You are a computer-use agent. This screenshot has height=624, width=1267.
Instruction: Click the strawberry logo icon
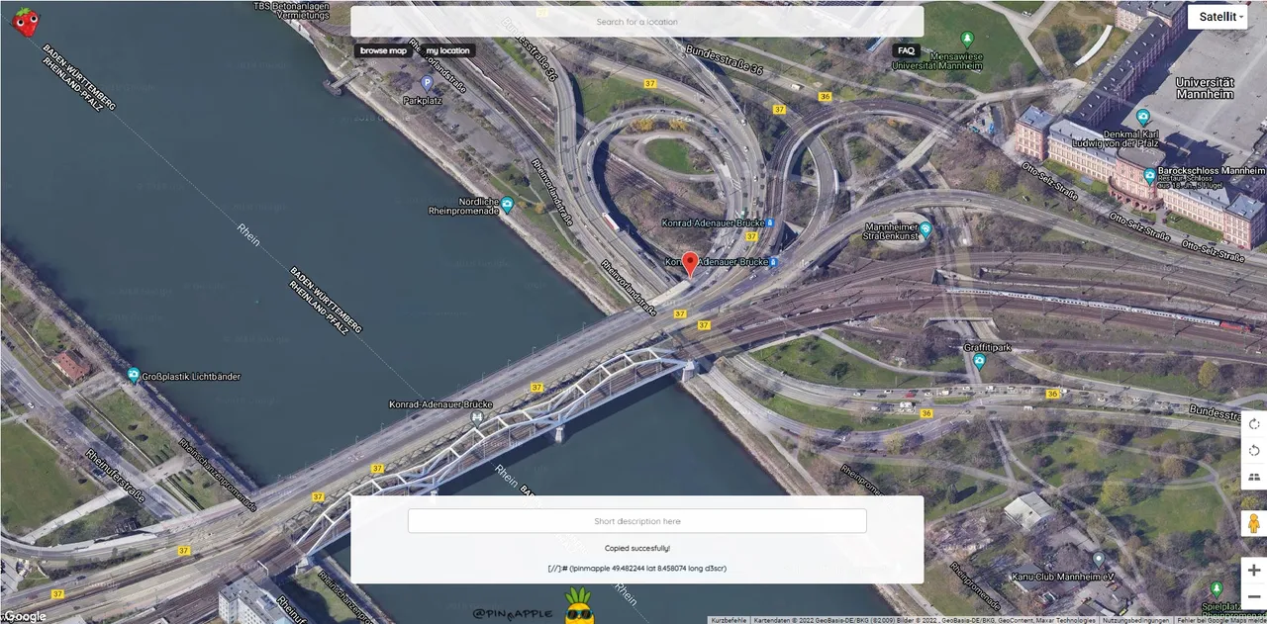click(26, 21)
